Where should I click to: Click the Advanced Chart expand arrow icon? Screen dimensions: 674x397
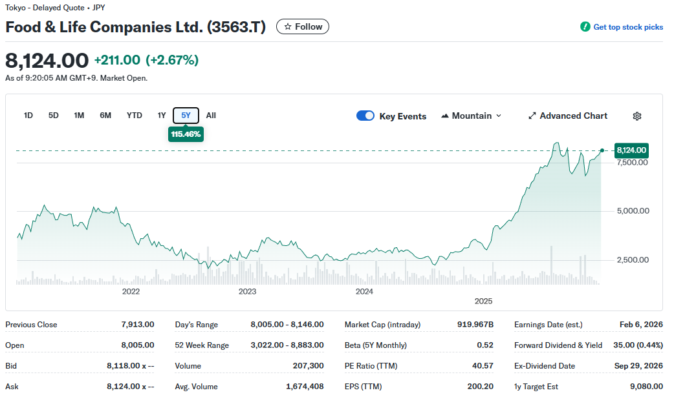[x=532, y=116]
